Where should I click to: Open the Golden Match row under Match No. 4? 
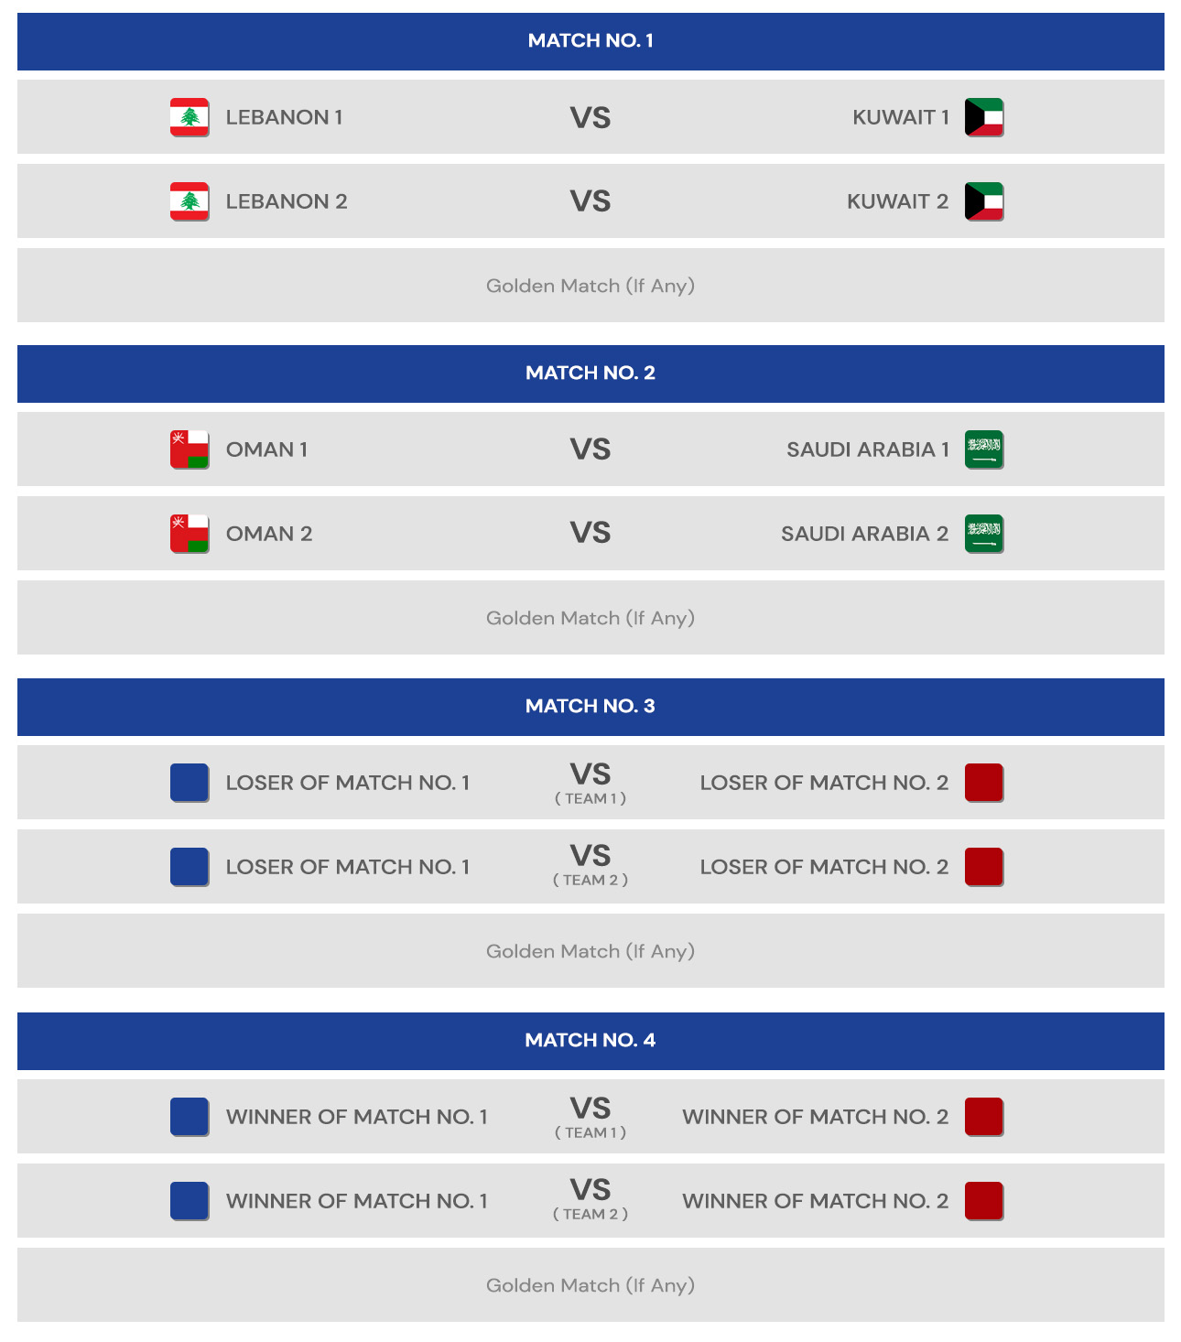tap(590, 1284)
